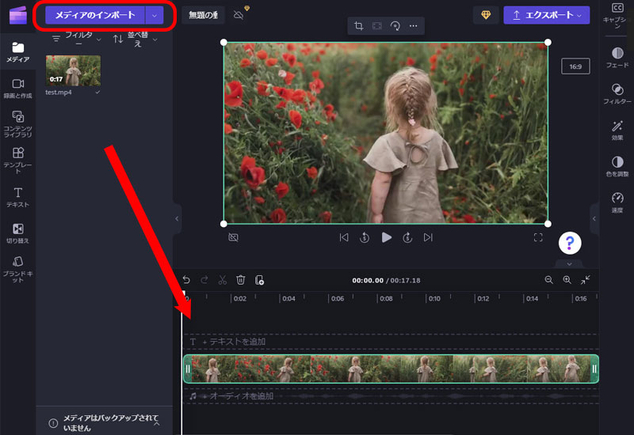Collapse the left media panel
The height and width of the screenshot is (435, 634).
point(177,218)
